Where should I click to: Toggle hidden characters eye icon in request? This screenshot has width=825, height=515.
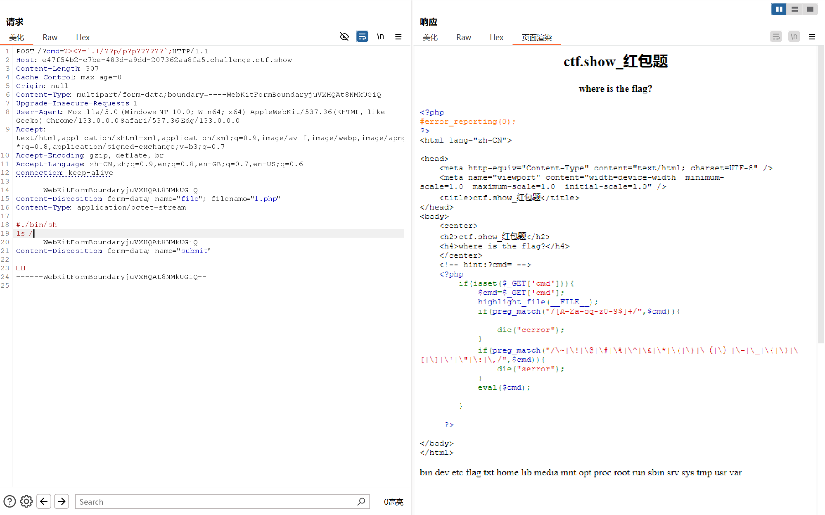tap(344, 37)
